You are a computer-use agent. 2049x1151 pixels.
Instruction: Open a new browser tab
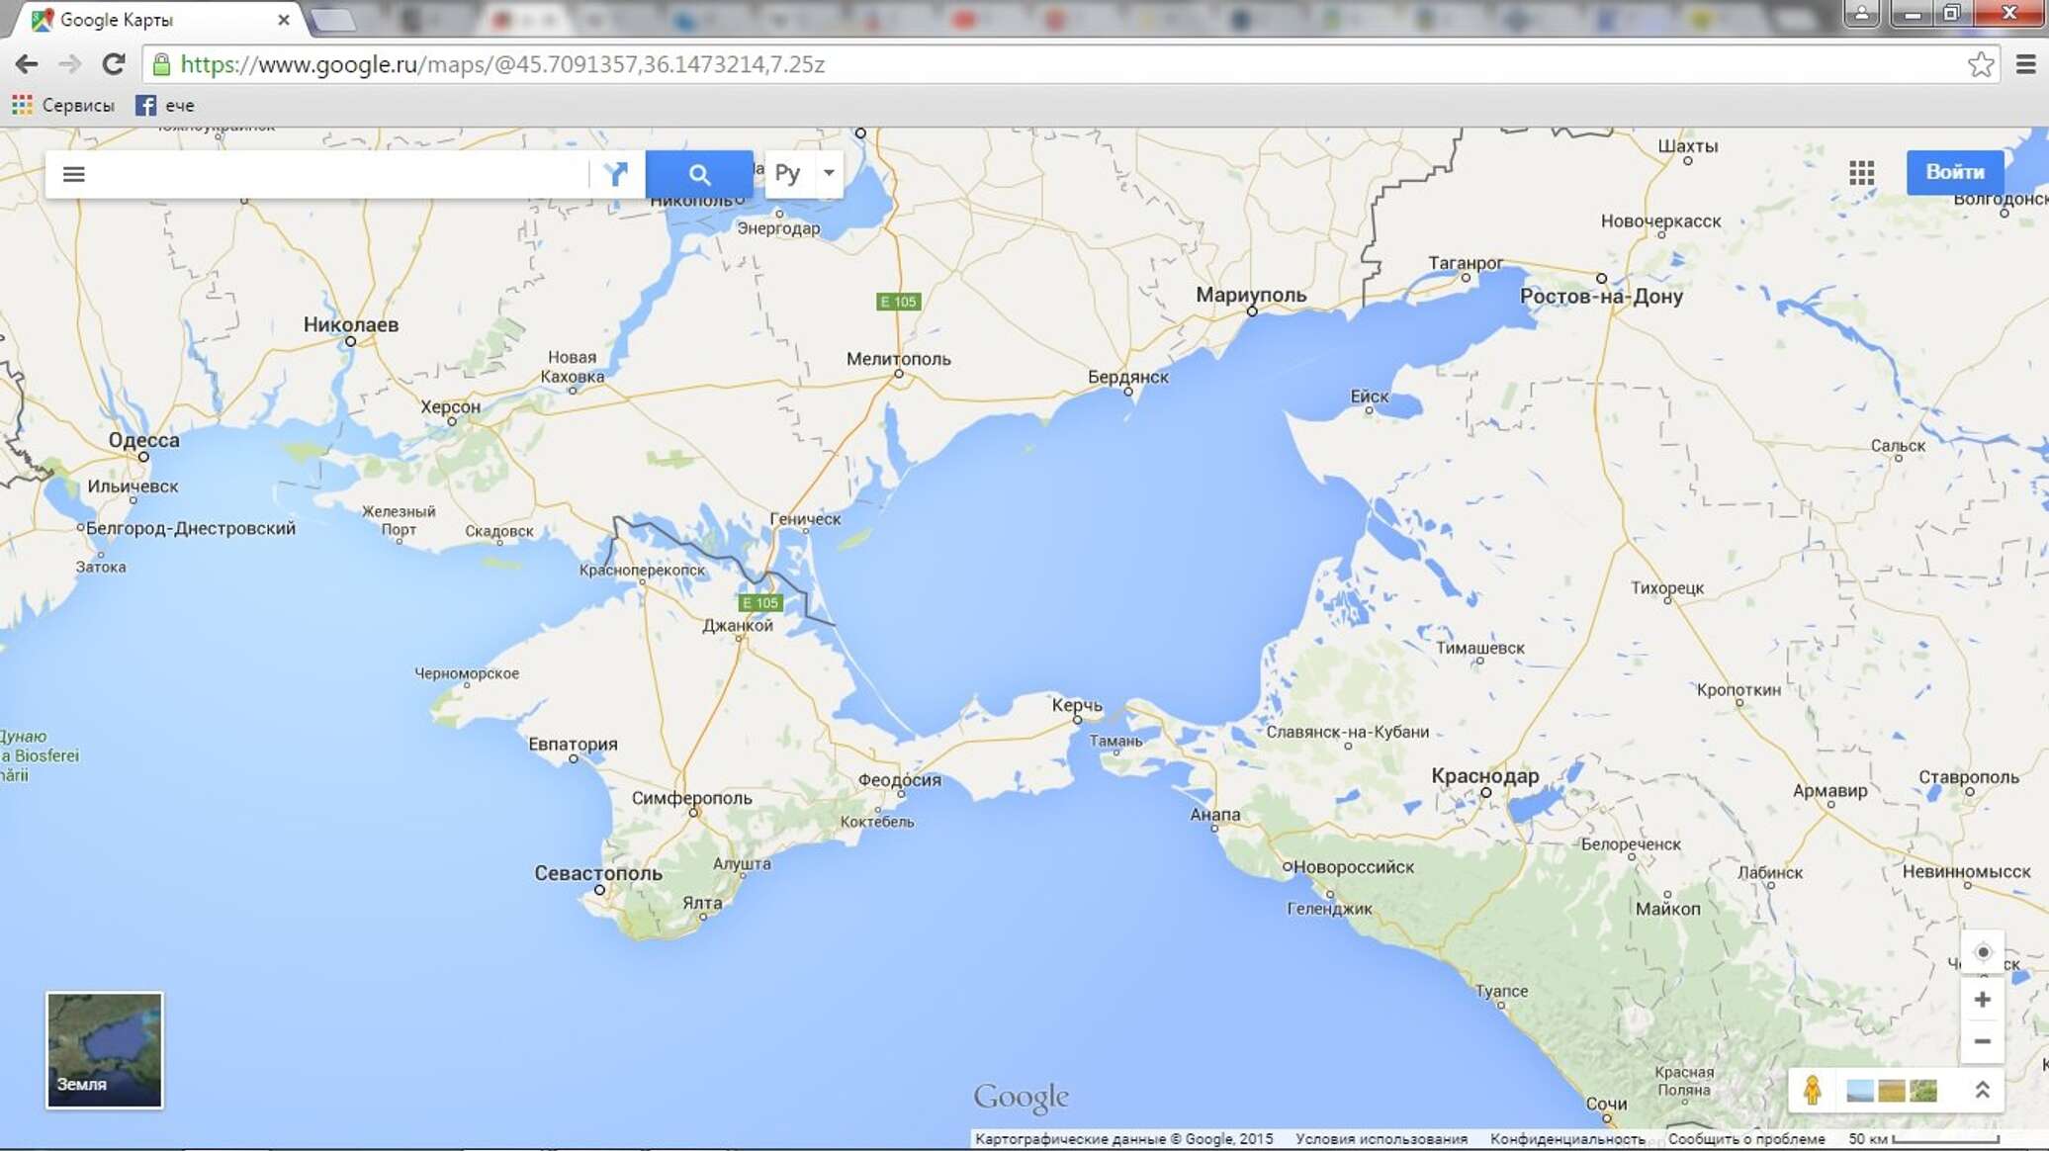click(x=333, y=19)
